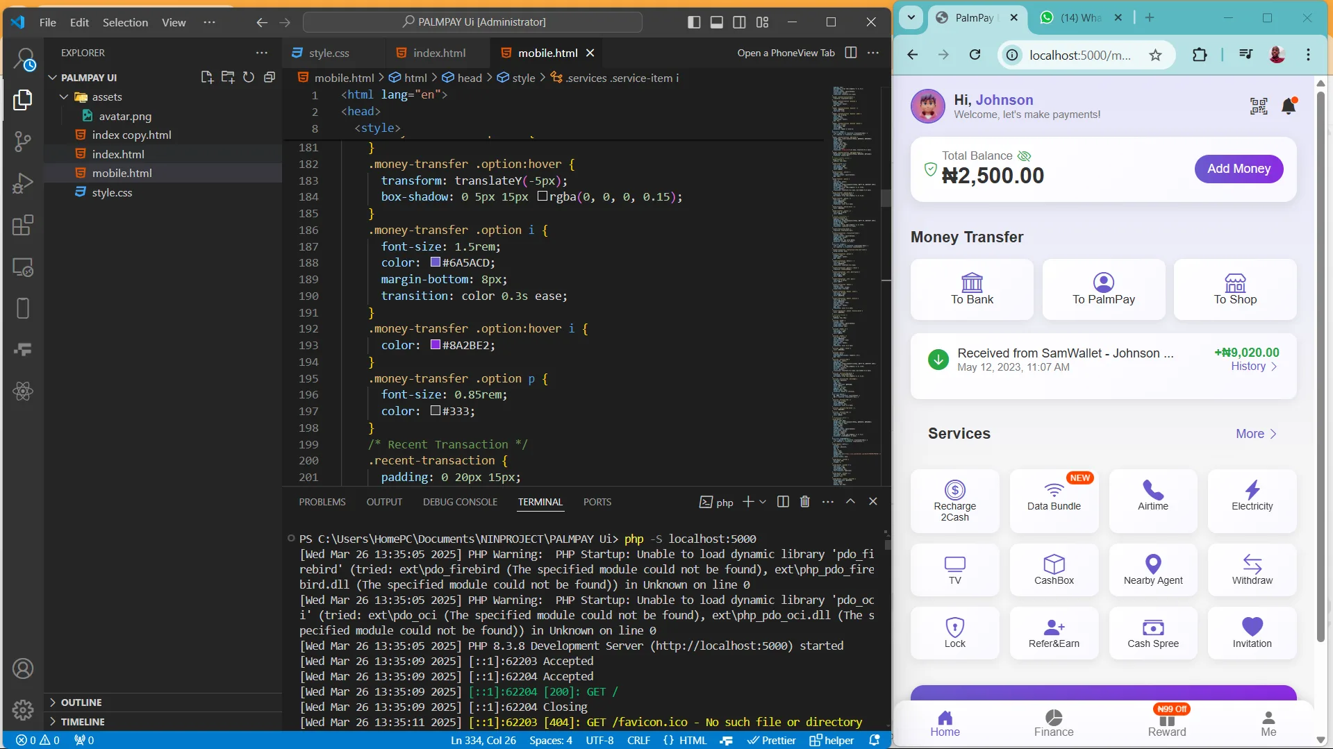This screenshot has height=749, width=1333.
Task: Refresh the PALMPAY UI explorer
Action: 249,77
